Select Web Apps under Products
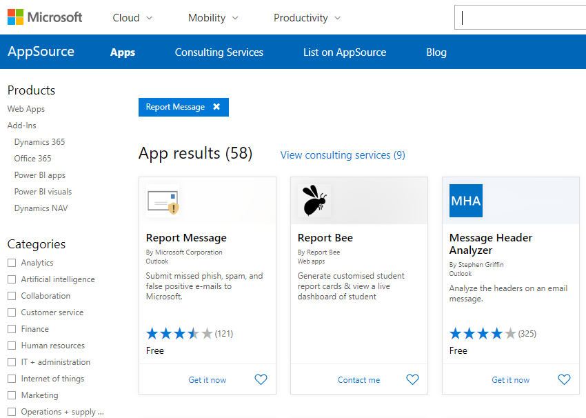Screen dimensions: 586x418 click(26, 109)
